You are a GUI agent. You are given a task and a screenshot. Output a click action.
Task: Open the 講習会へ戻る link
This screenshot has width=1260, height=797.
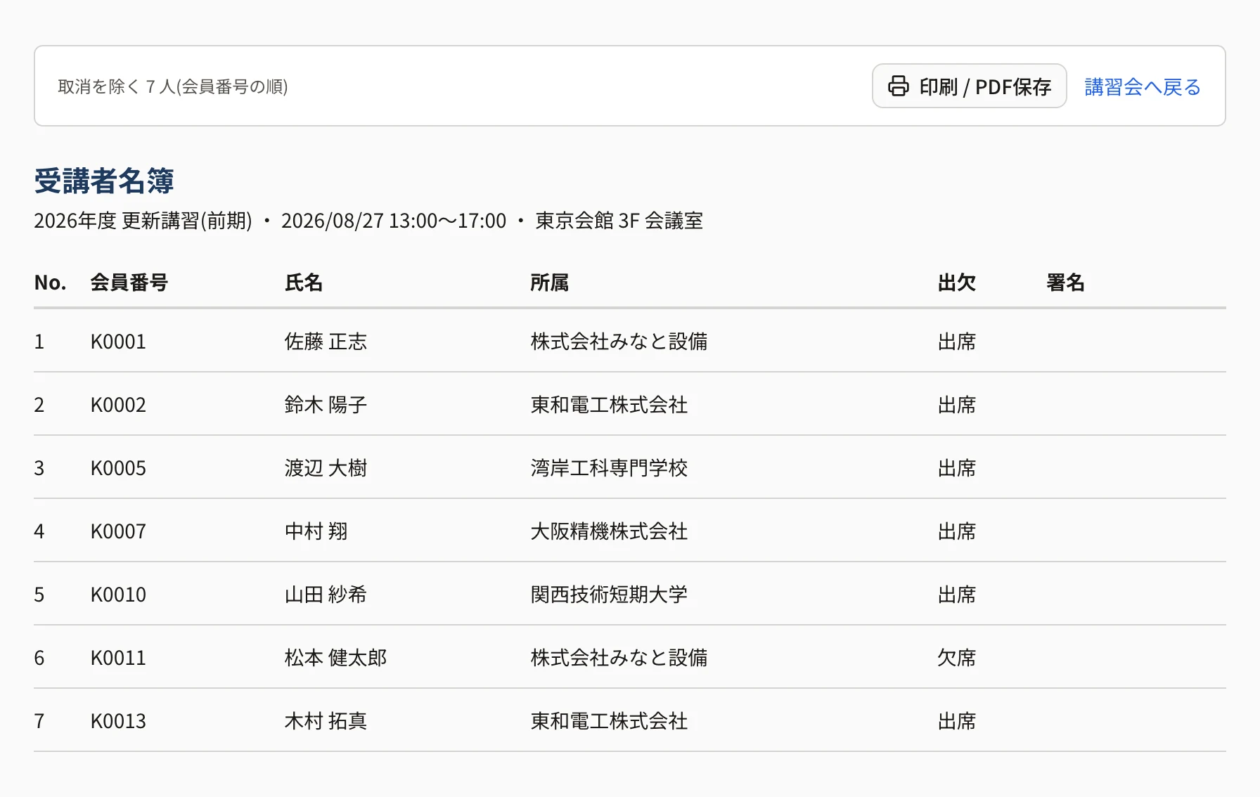point(1143,86)
